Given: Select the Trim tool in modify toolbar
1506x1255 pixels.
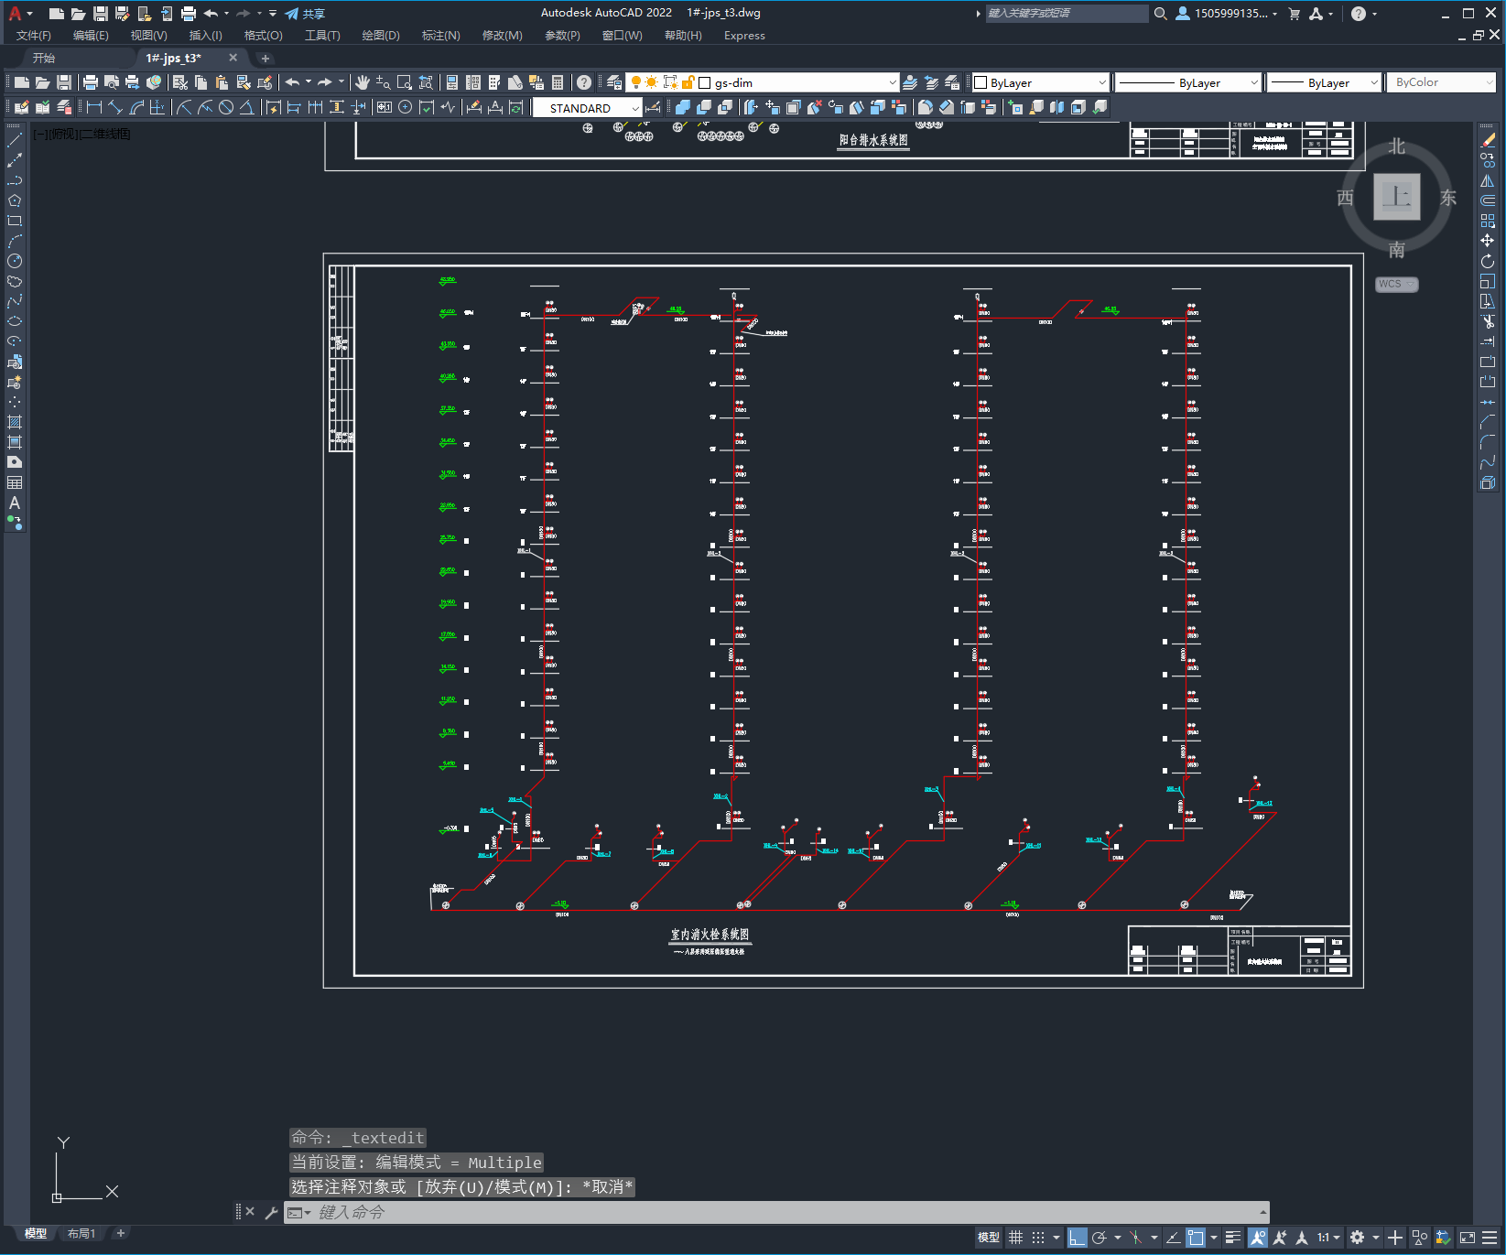Looking at the screenshot, I should pos(1488,321).
